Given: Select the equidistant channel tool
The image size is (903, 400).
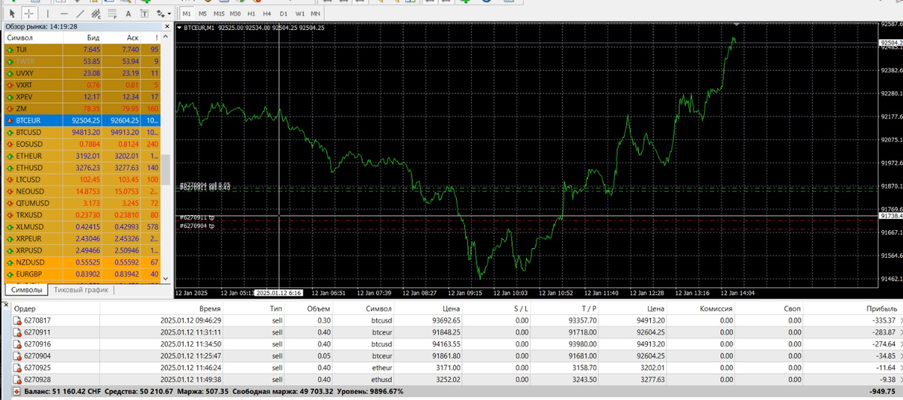Looking at the screenshot, I should click(x=98, y=14).
